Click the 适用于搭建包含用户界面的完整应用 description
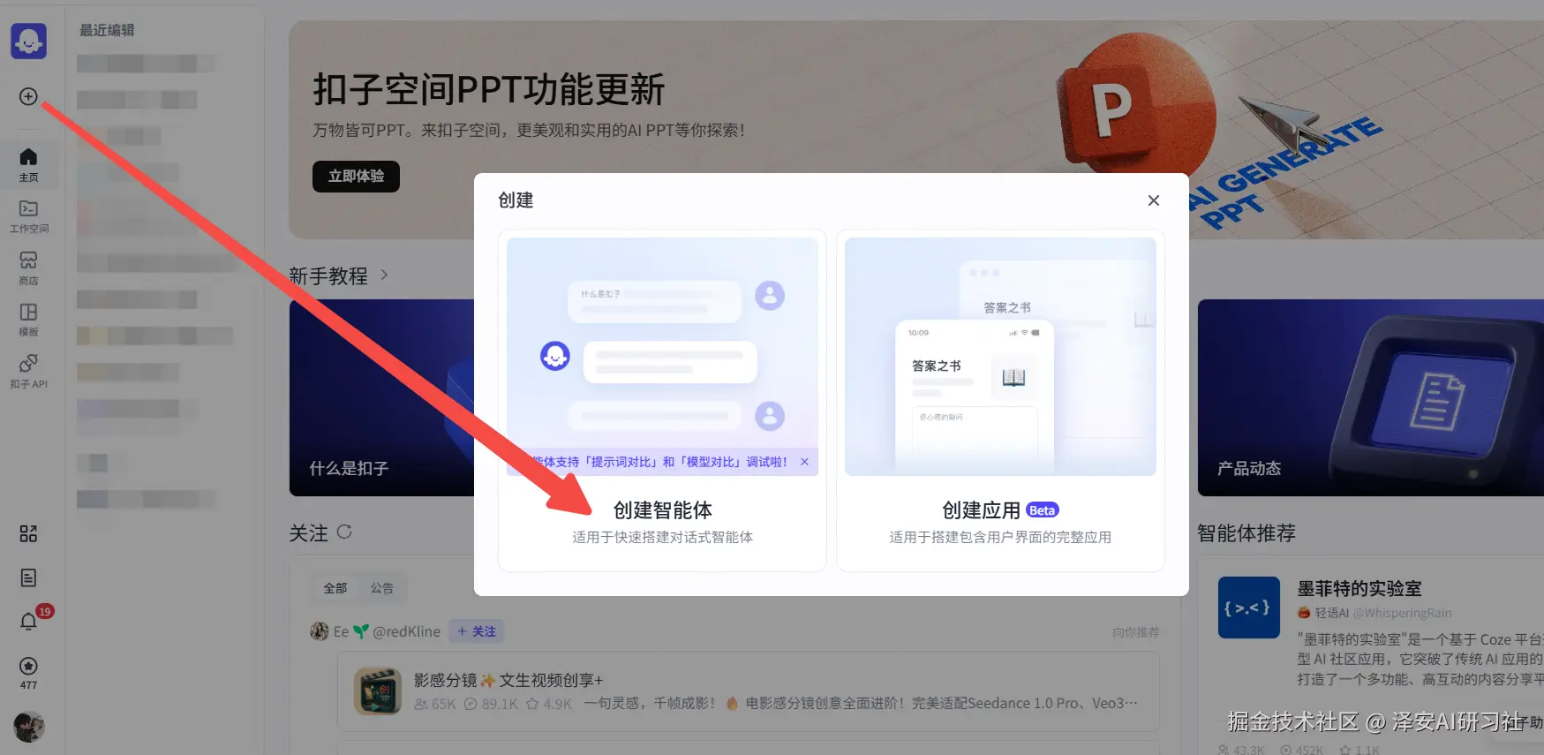The width and height of the screenshot is (1544, 755). [1000, 537]
